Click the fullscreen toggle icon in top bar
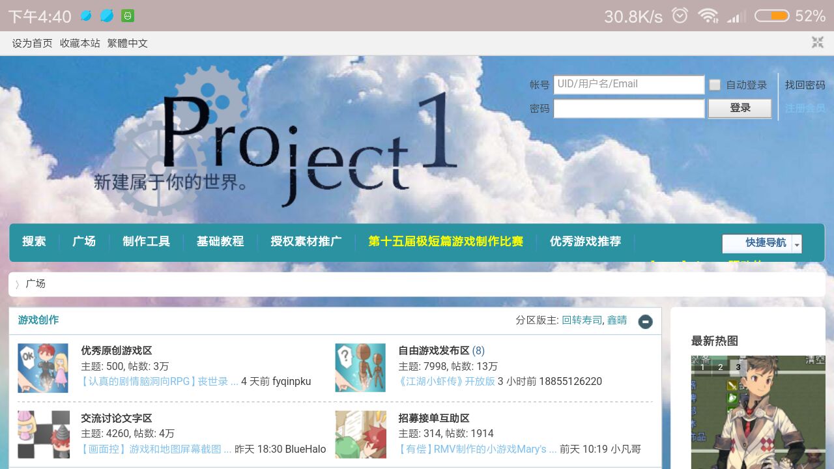834x469 pixels. pyautogui.click(x=818, y=42)
